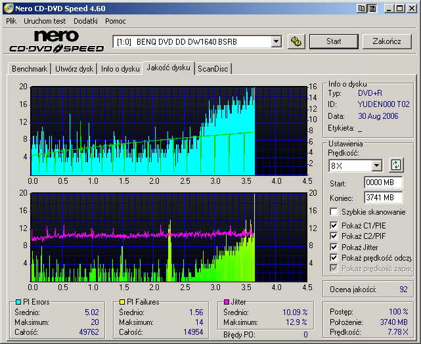Click the Start button
Screen dimensions: 421x344
click(x=334, y=41)
